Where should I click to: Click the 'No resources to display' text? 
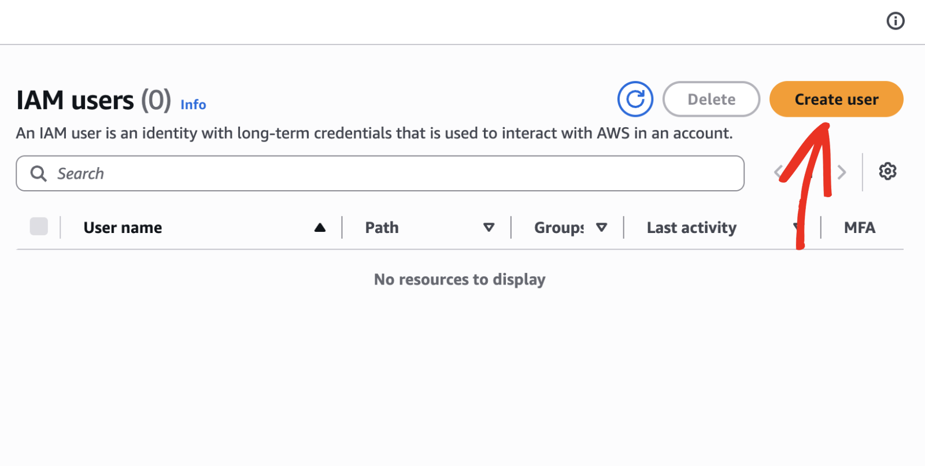click(460, 280)
